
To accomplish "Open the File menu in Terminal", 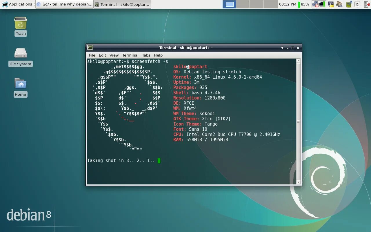I will pos(92,55).
